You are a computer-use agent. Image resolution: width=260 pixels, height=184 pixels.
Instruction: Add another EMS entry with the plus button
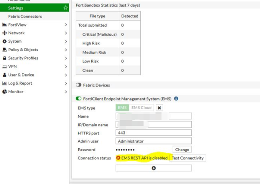[154, 168]
